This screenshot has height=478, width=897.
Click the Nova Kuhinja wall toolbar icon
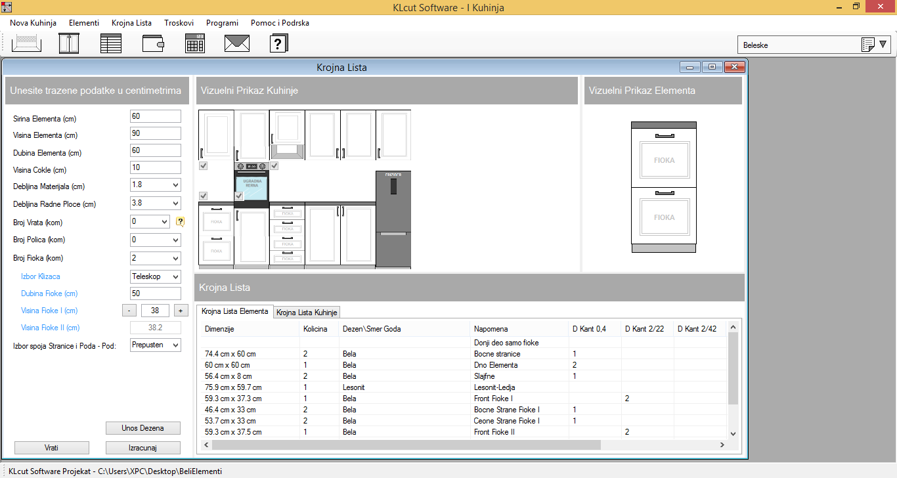tap(26, 44)
